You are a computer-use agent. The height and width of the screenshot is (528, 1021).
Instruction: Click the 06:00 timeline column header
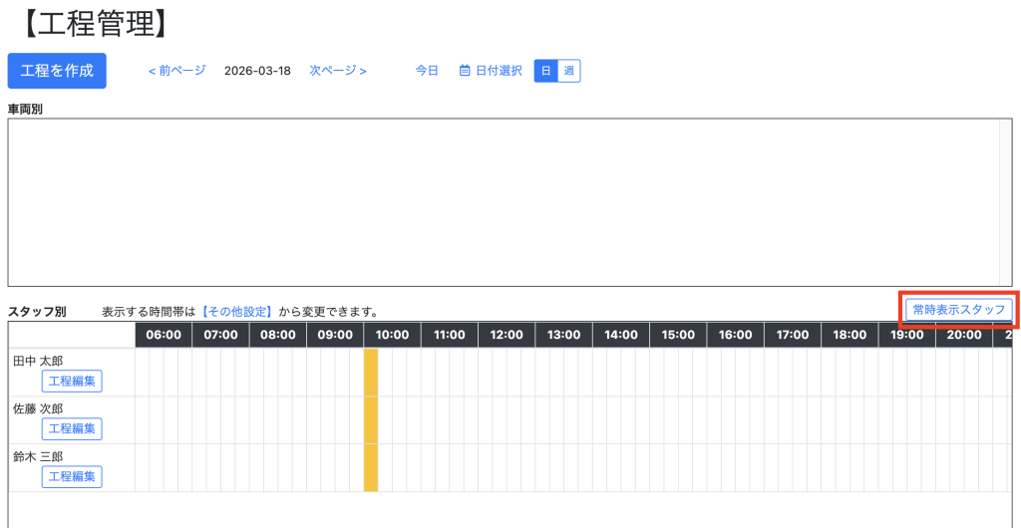[x=164, y=335]
